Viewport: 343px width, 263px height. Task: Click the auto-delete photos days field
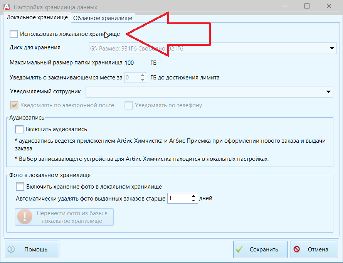click(x=179, y=198)
